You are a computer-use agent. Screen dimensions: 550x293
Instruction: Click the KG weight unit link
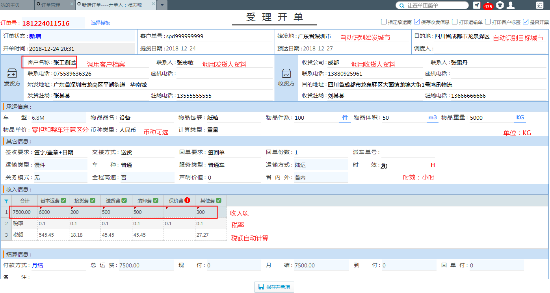520,117
